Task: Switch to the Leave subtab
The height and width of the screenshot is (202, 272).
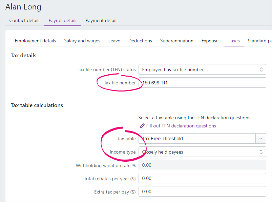Action: pos(114,41)
